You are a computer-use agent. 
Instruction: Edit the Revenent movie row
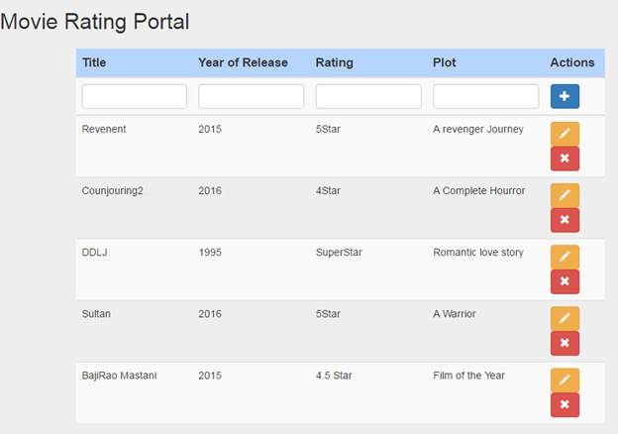tap(565, 134)
